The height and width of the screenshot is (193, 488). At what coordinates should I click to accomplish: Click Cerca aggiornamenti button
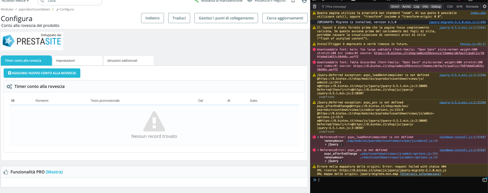tap(285, 18)
